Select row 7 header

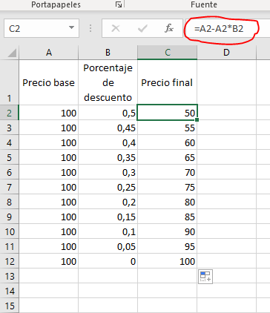[10, 187]
